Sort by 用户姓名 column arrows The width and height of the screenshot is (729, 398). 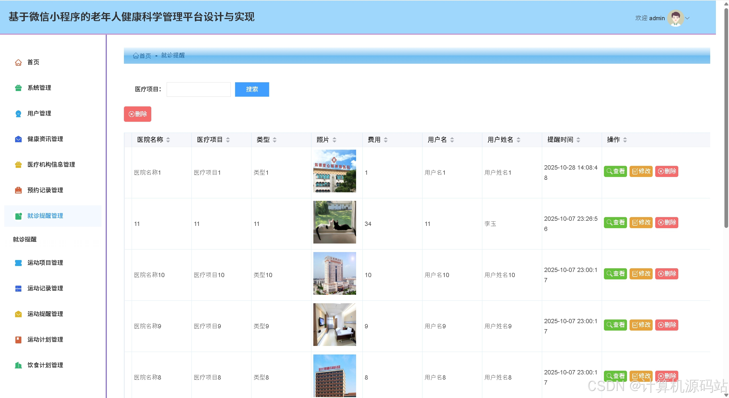pyautogui.click(x=518, y=140)
